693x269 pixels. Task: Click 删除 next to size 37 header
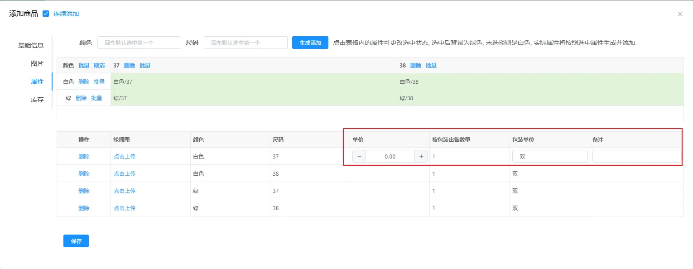[130, 65]
